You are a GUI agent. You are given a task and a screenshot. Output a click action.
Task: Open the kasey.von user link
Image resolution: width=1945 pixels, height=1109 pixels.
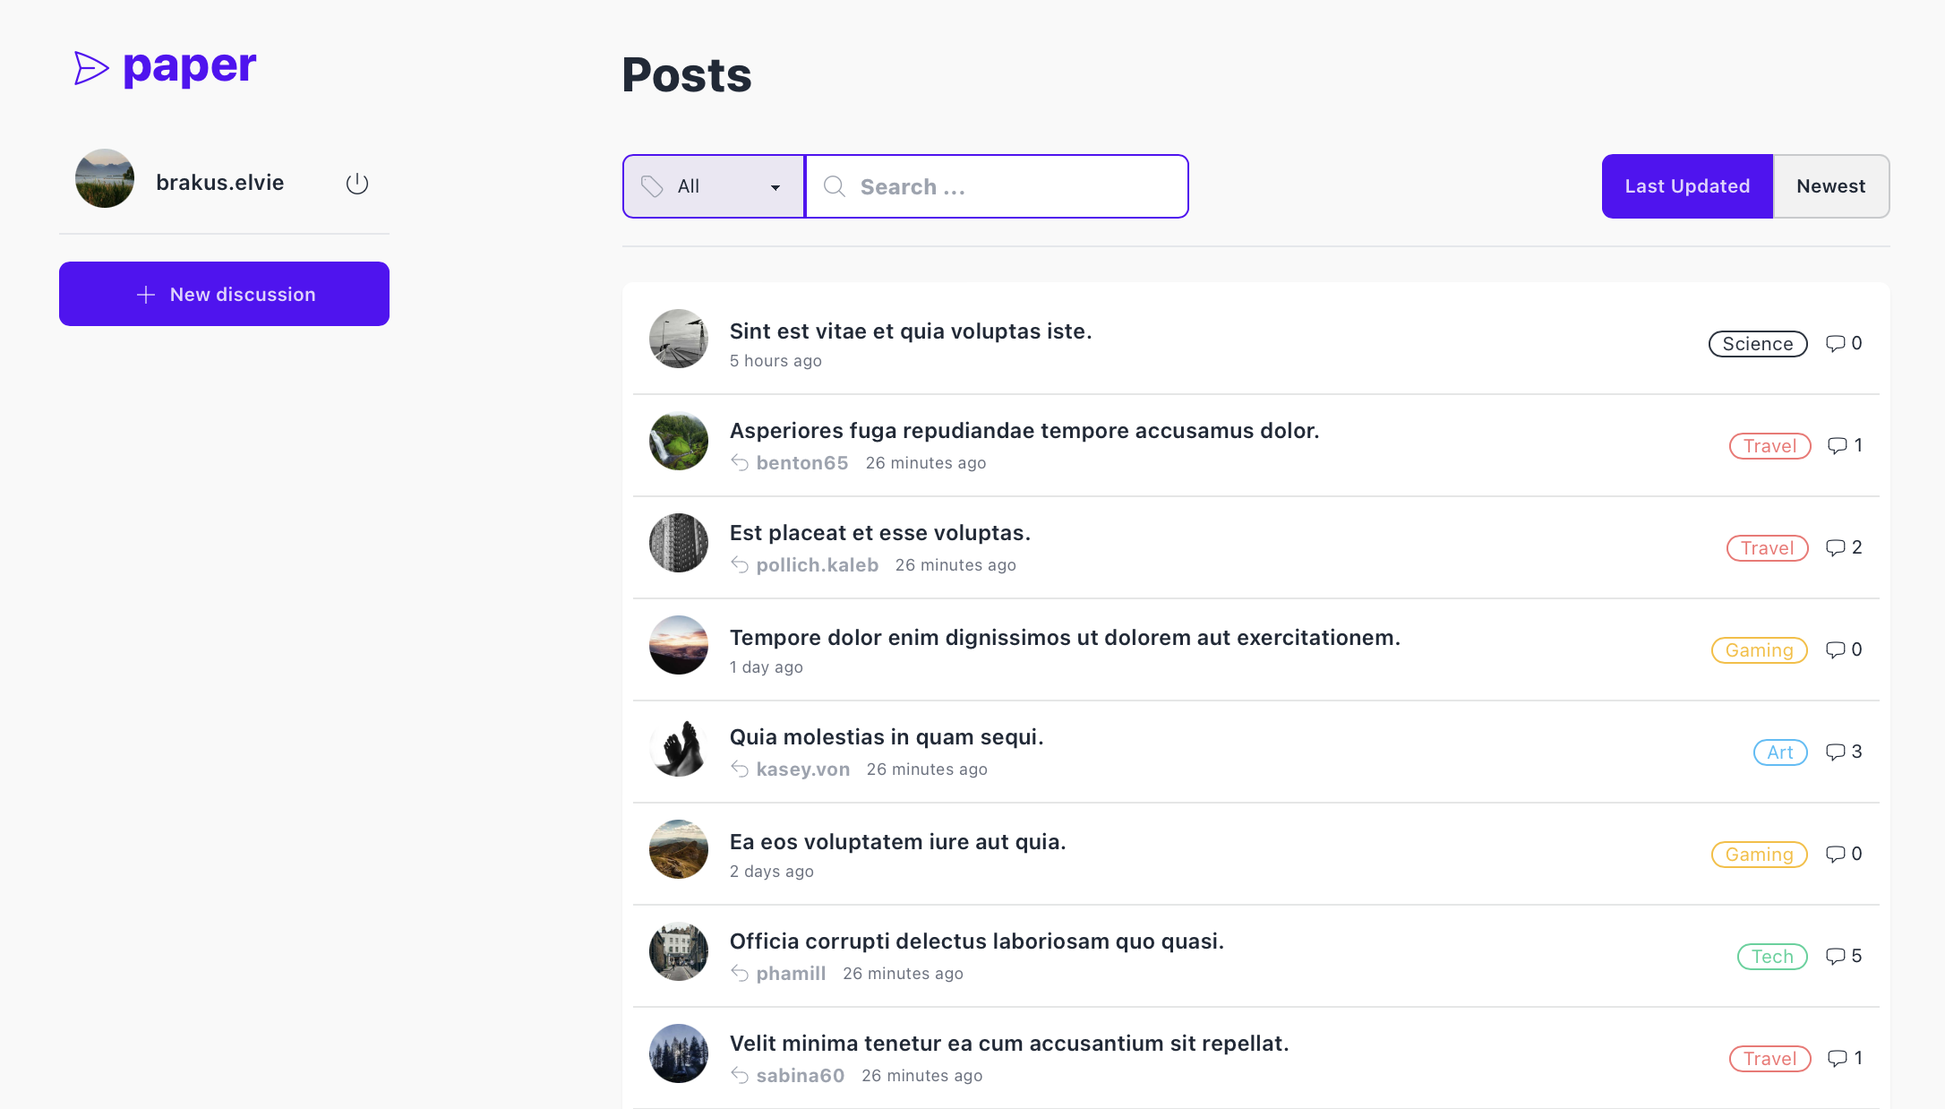tap(802, 769)
